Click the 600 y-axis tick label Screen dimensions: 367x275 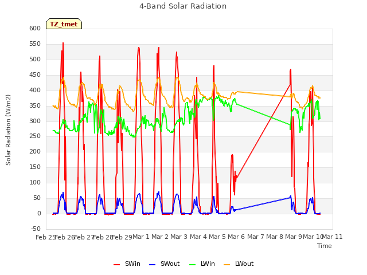click(35, 28)
